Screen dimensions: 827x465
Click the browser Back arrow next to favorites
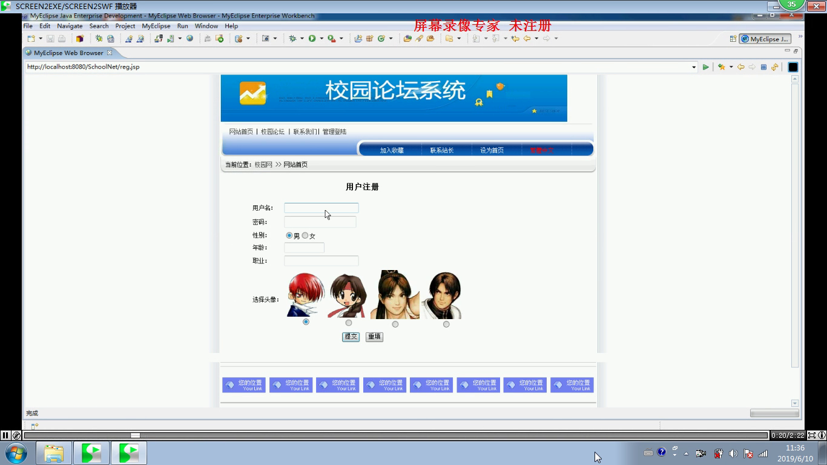[x=740, y=67]
